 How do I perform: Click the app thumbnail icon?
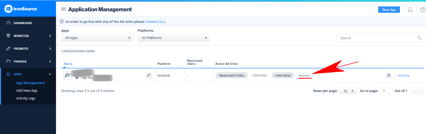pyautogui.click(x=68, y=75)
